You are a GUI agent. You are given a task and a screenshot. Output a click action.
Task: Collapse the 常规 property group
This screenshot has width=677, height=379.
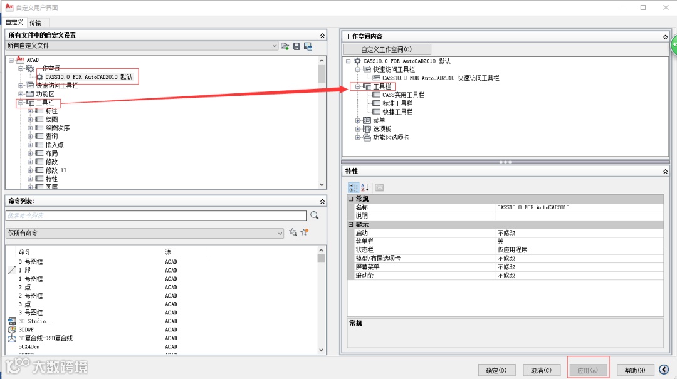coord(350,199)
